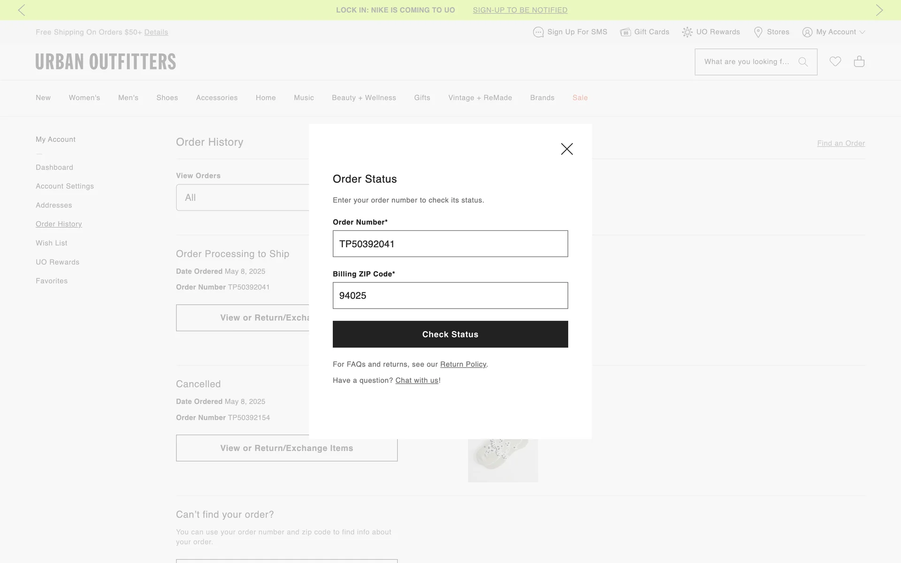
Task: Close the Order Status dialog
Action: click(567, 149)
